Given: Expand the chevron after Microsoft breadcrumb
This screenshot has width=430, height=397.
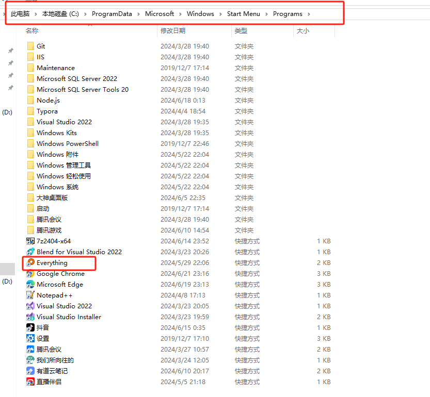Looking at the screenshot, I should (180, 14).
